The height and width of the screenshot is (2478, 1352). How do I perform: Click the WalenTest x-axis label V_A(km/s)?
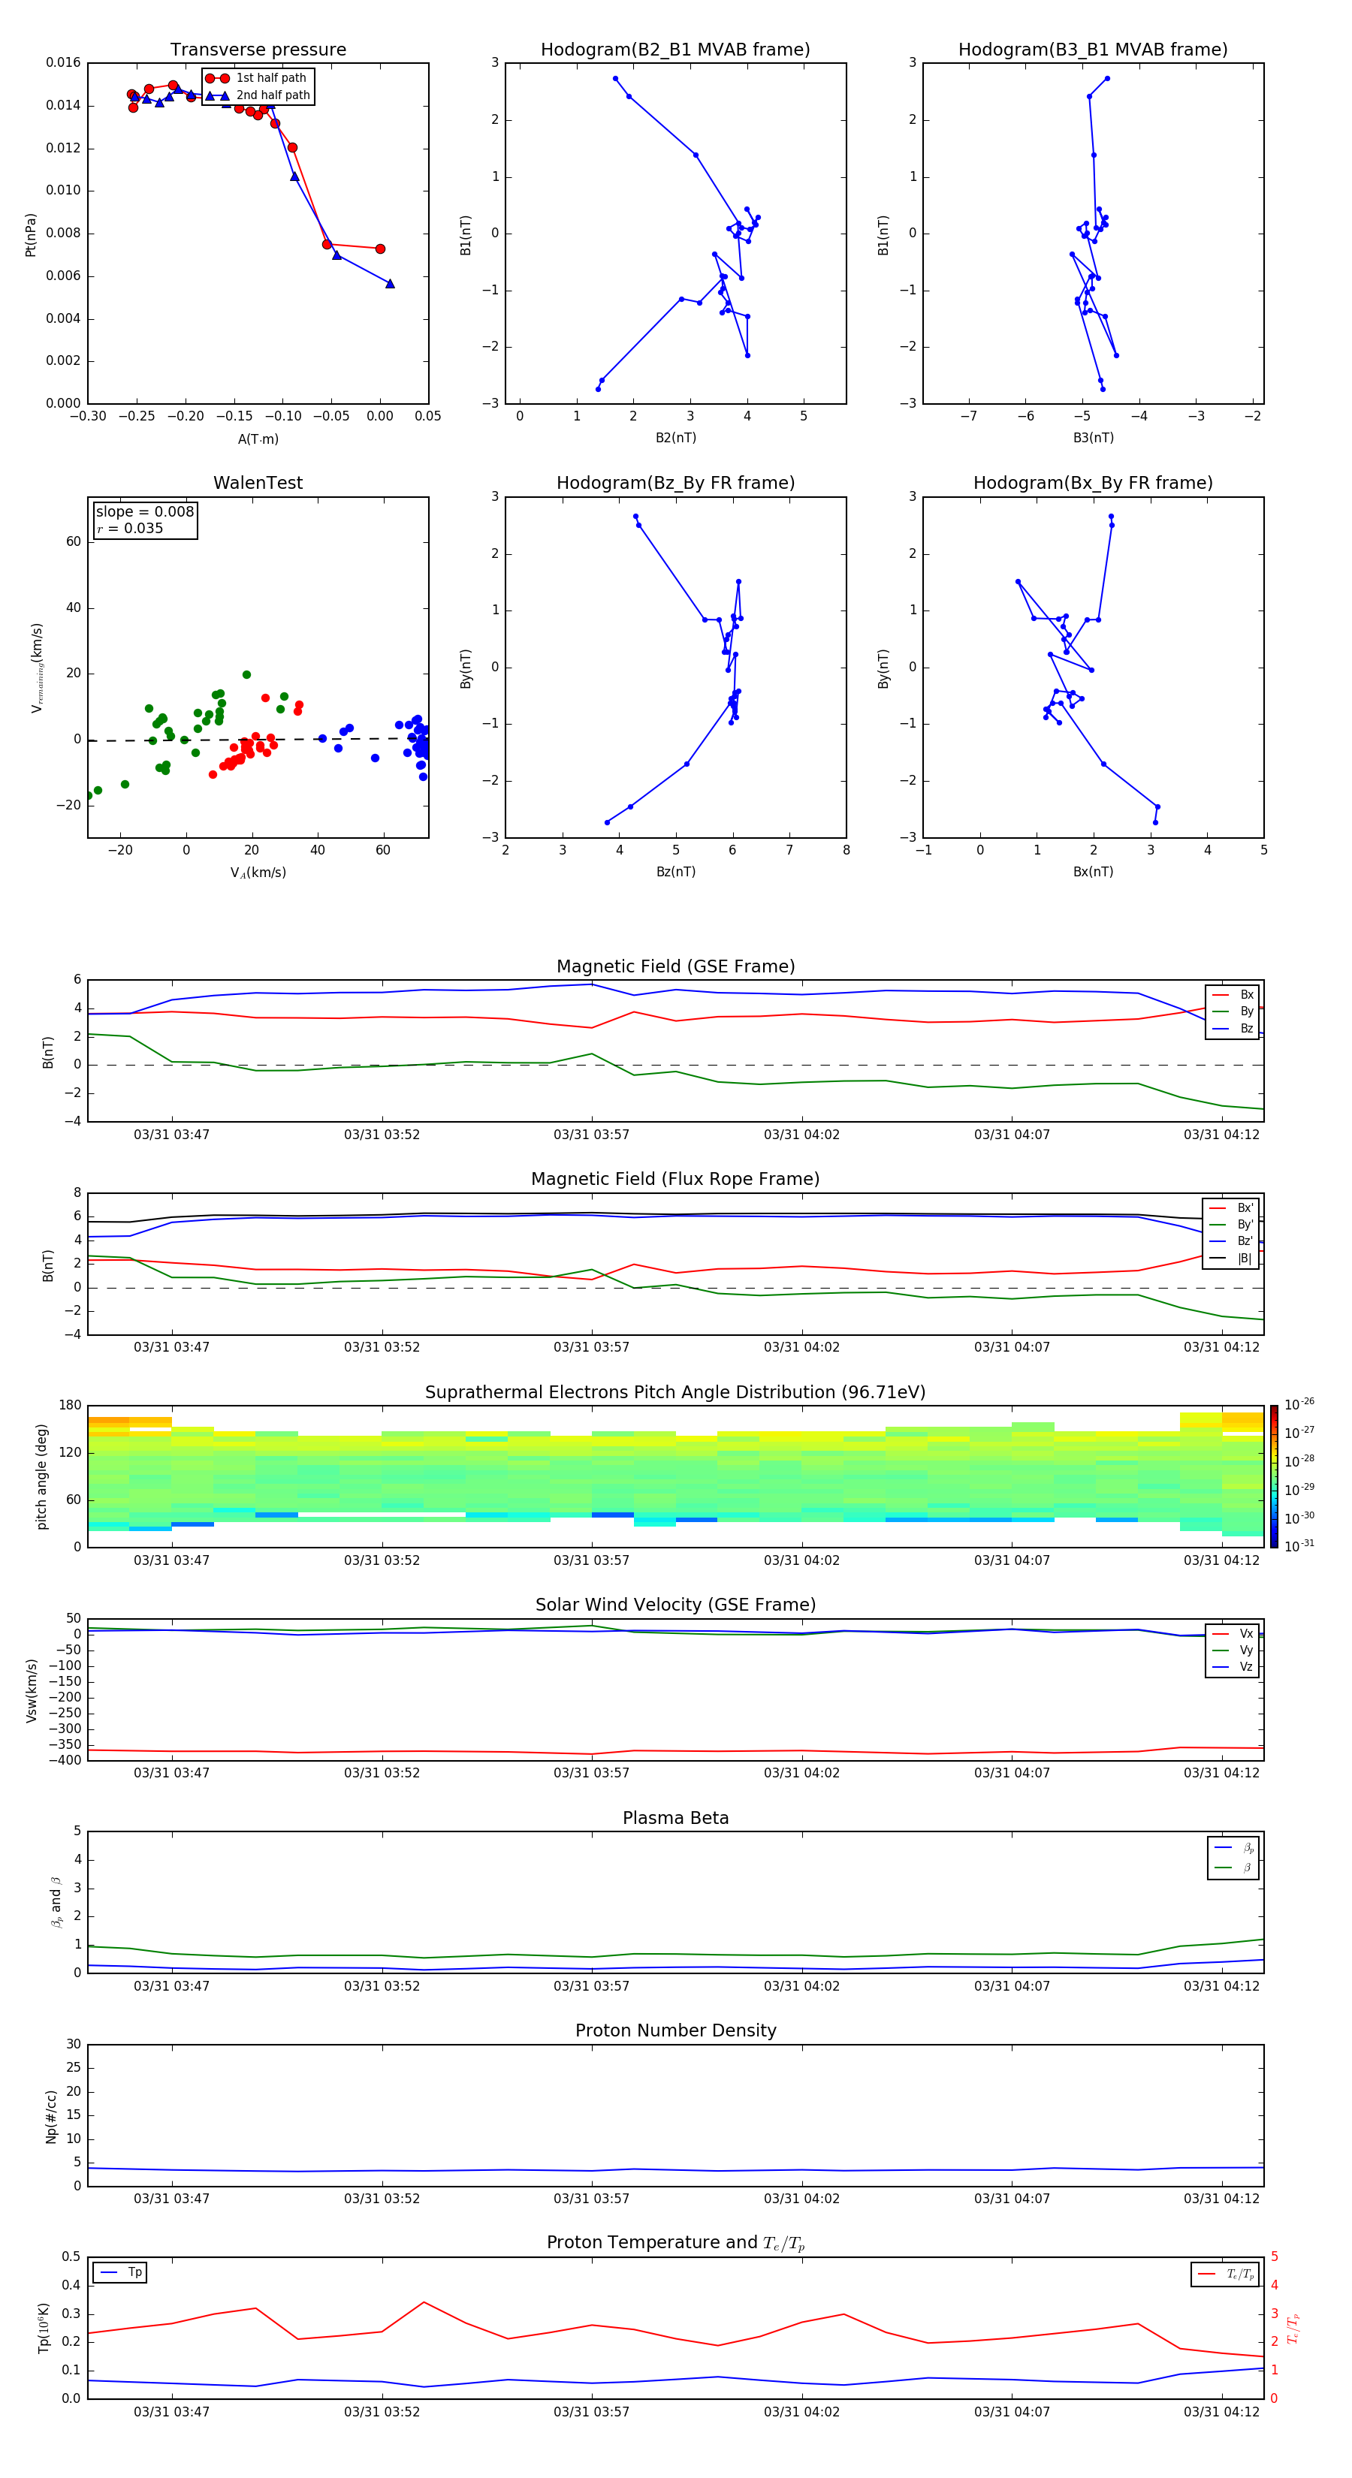click(x=258, y=873)
